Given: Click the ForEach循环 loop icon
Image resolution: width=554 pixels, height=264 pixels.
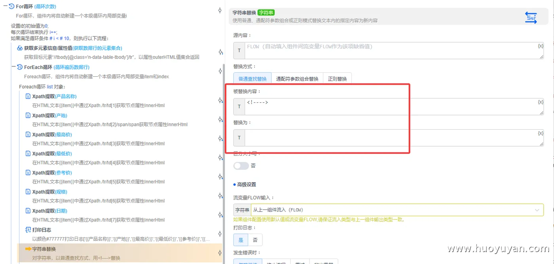Looking at the screenshot, I should click(20, 67).
